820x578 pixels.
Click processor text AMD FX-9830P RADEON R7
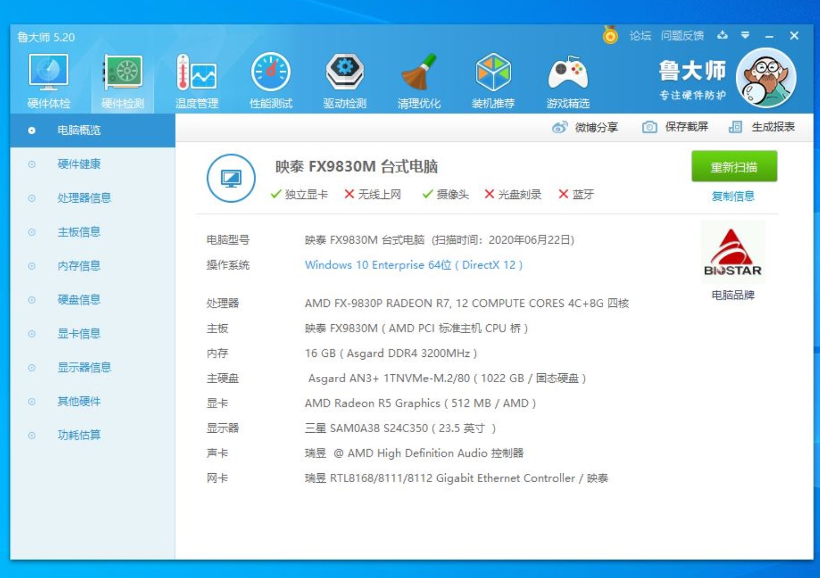pyautogui.click(x=467, y=303)
